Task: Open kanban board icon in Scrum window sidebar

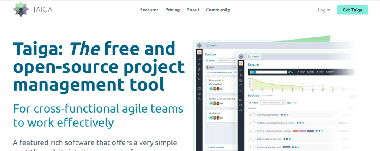Action: coord(240,80)
